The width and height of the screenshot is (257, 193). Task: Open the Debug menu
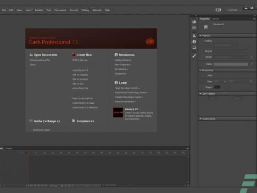pyautogui.click(x=85, y=10)
